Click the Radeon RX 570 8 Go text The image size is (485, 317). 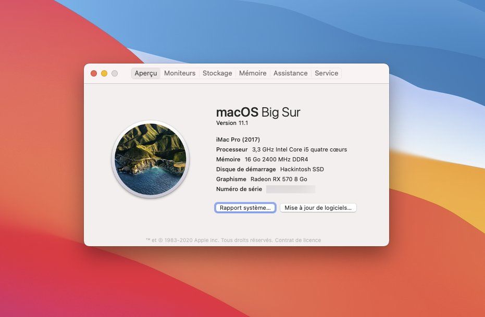(x=279, y=179)
